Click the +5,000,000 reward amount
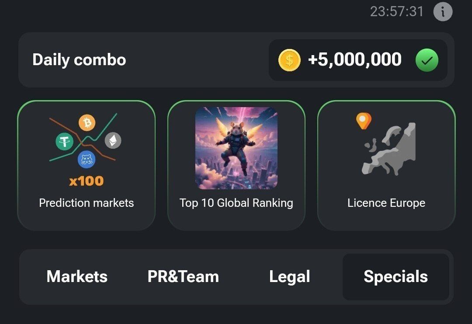This screenshot has height=324, width=472. (354, 60)
